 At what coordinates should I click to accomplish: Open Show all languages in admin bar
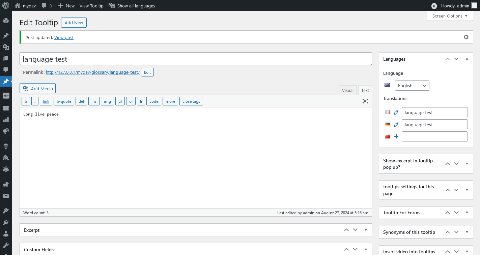click(x=132, y=5)
